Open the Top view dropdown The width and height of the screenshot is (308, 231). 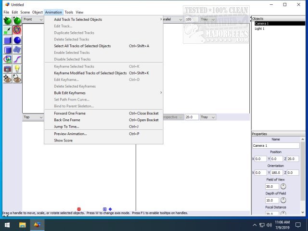tap(33, 117)
